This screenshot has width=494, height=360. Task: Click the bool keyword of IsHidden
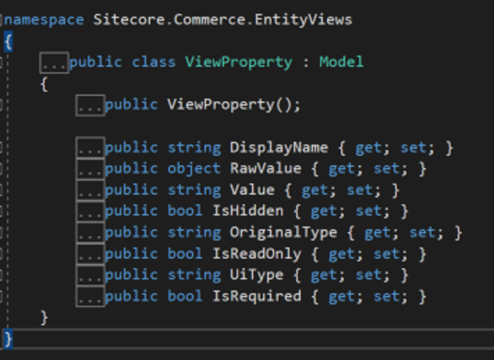coord(184,210)
